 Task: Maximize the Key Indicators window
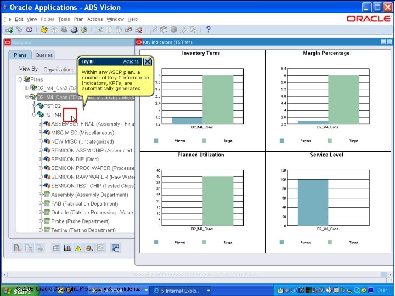[389, 42]
